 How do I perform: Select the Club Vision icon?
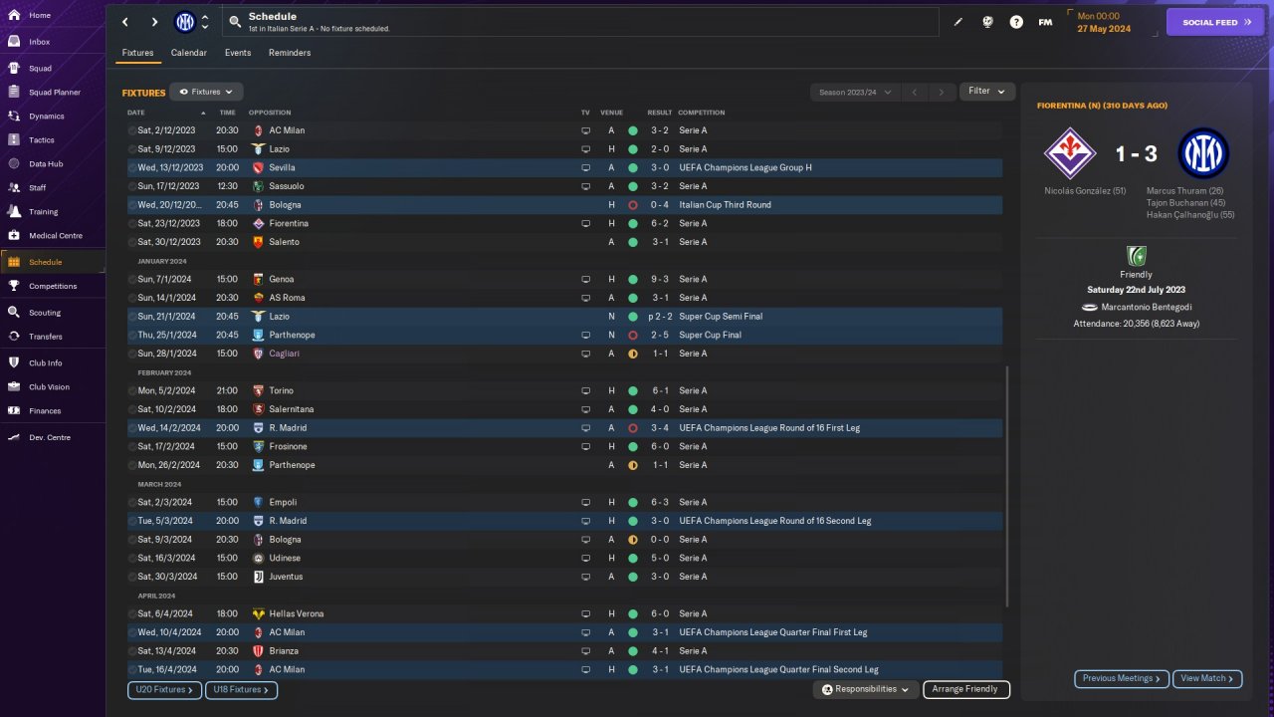click(x=14, y=386)
